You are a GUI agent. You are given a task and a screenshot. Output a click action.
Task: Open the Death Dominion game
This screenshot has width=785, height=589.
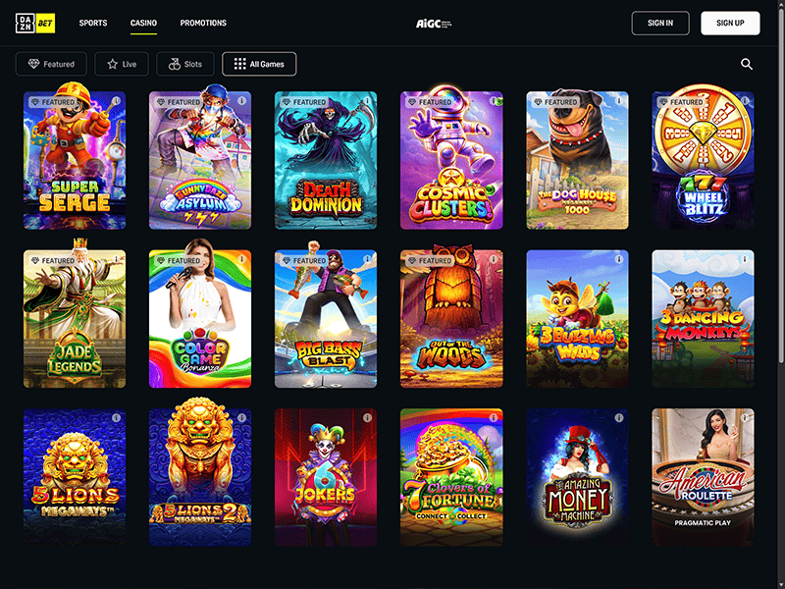coord(326,160)
